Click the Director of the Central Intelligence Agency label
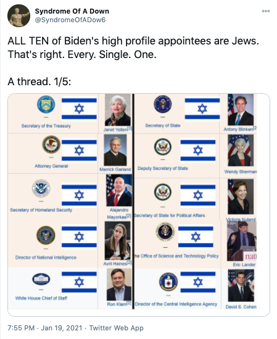The height and width of the screenshot is (339, 277). [x=176, y=304]
